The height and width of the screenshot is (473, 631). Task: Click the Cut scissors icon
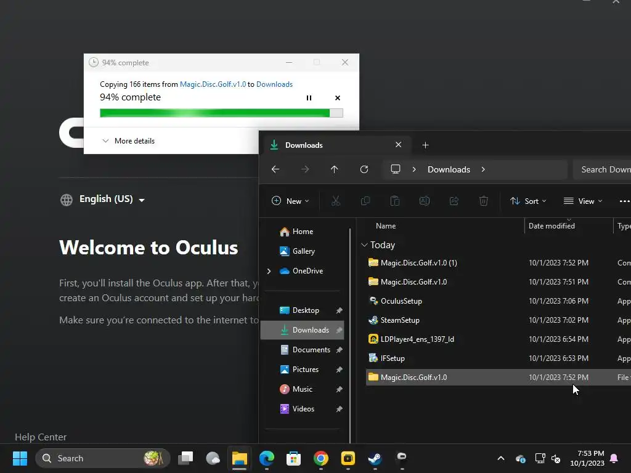pos(336,201)
